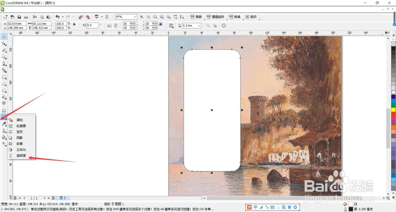Select the Fill bucket tool
The height and width of the screenshot is (212, 396).
[4, 137]
